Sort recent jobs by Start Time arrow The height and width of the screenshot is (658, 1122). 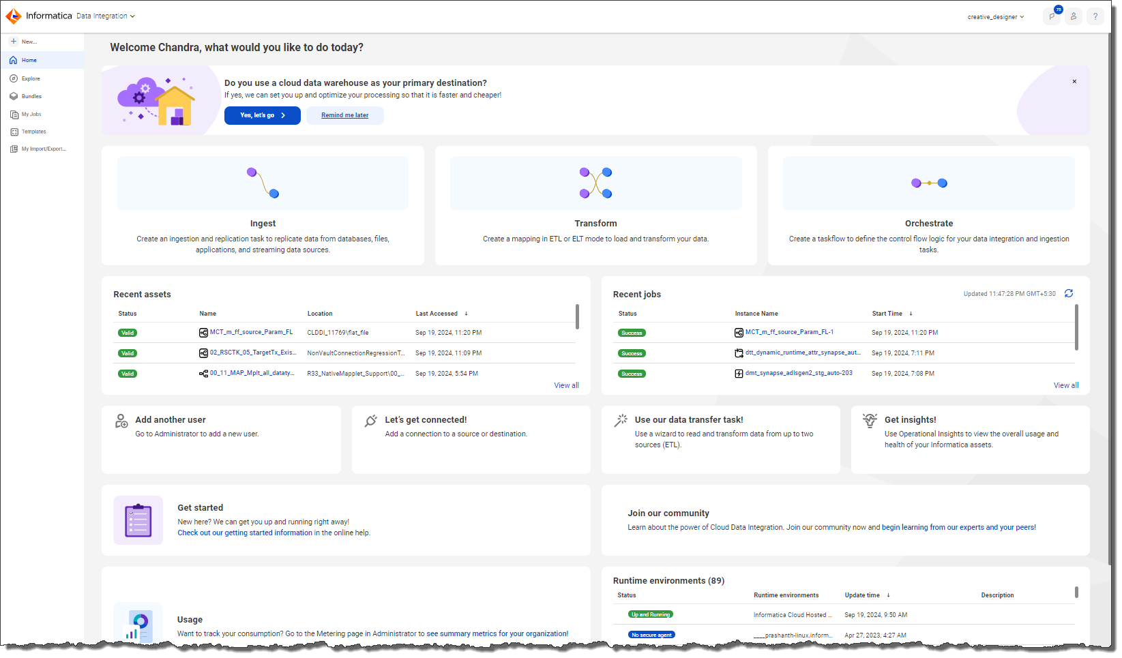point(911,314)
